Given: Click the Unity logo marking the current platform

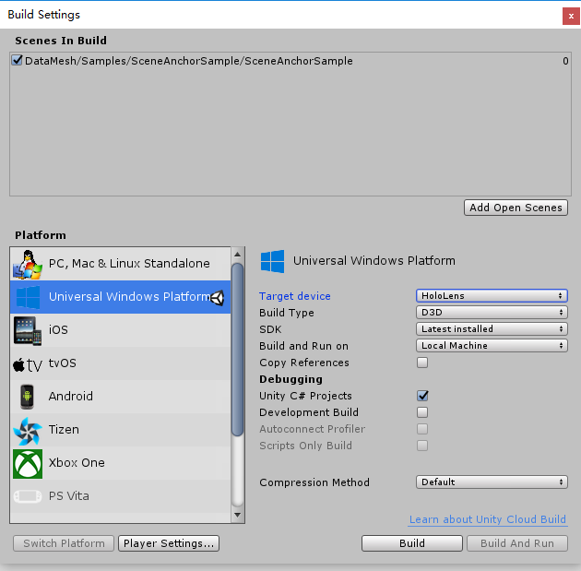Looking at the screenshot, I should 218,298.
